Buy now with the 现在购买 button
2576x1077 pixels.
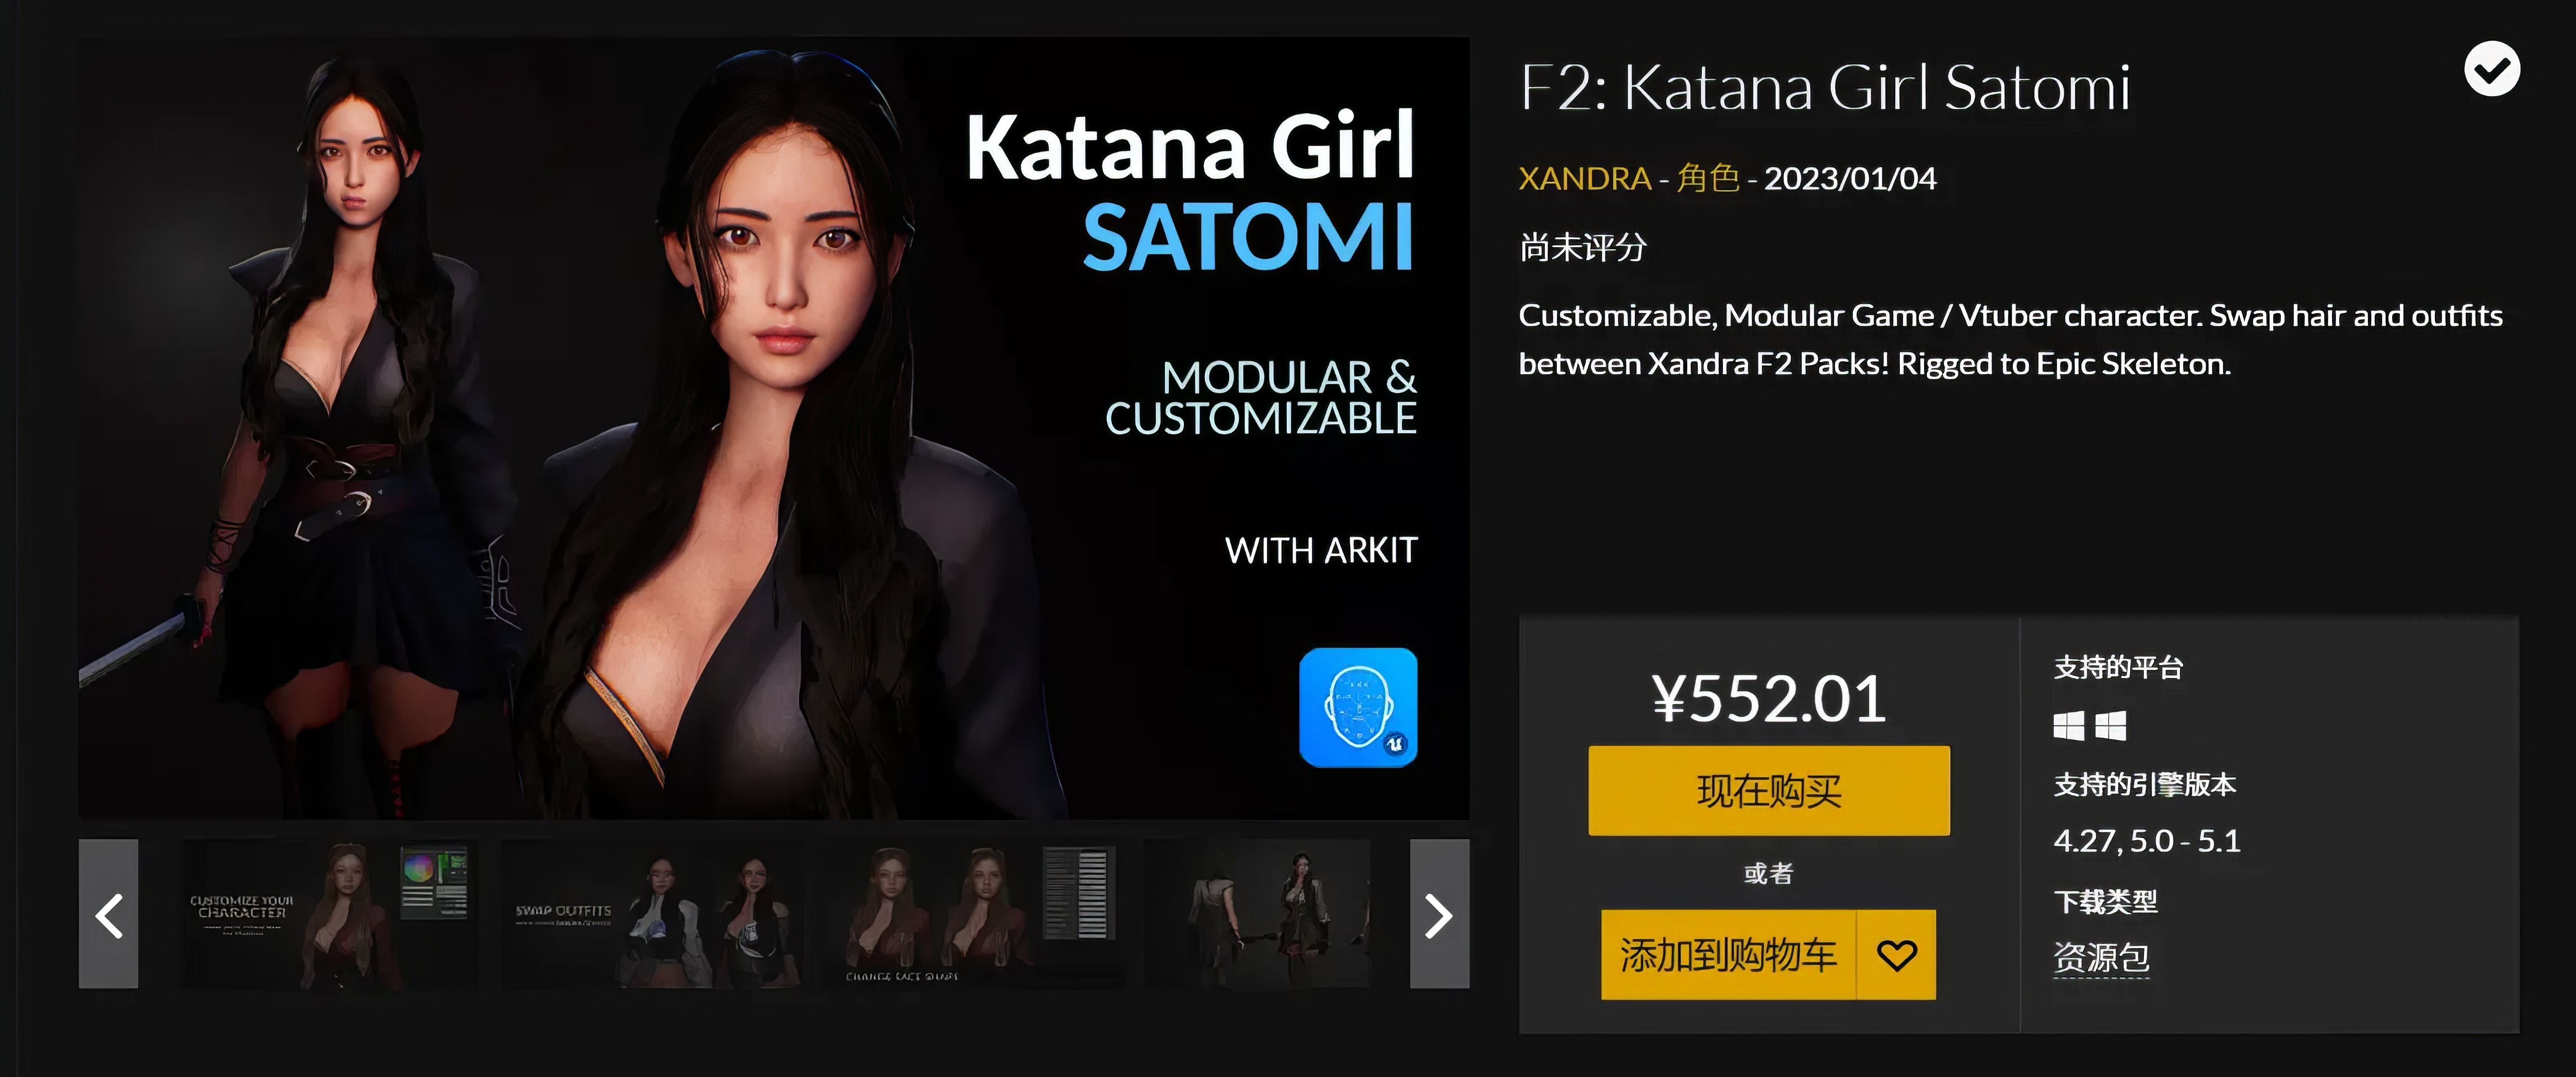(x=1769, y=791)
